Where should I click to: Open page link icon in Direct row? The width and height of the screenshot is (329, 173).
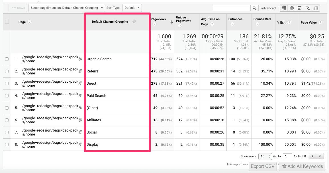tap(80, 83)
